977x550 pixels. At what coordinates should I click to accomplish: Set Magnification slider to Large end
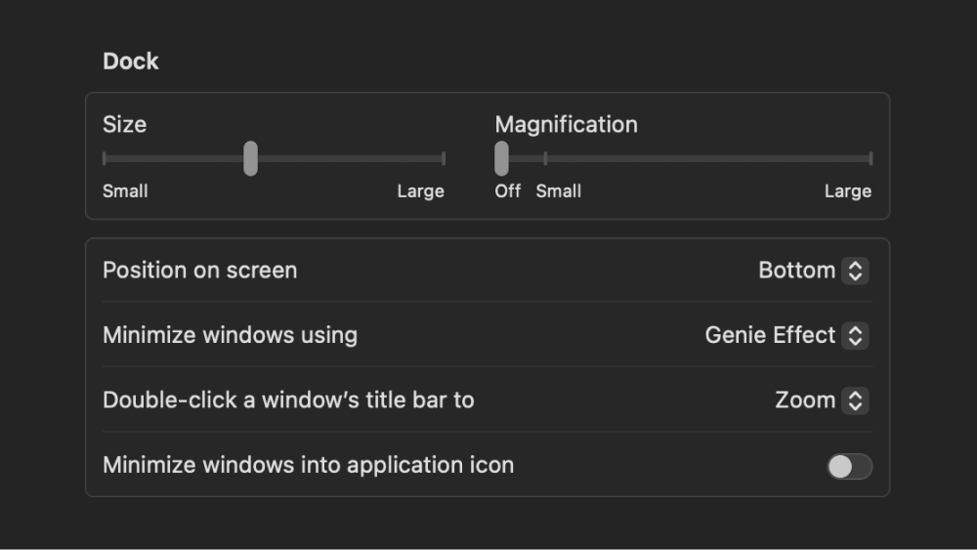pos(871,158)
